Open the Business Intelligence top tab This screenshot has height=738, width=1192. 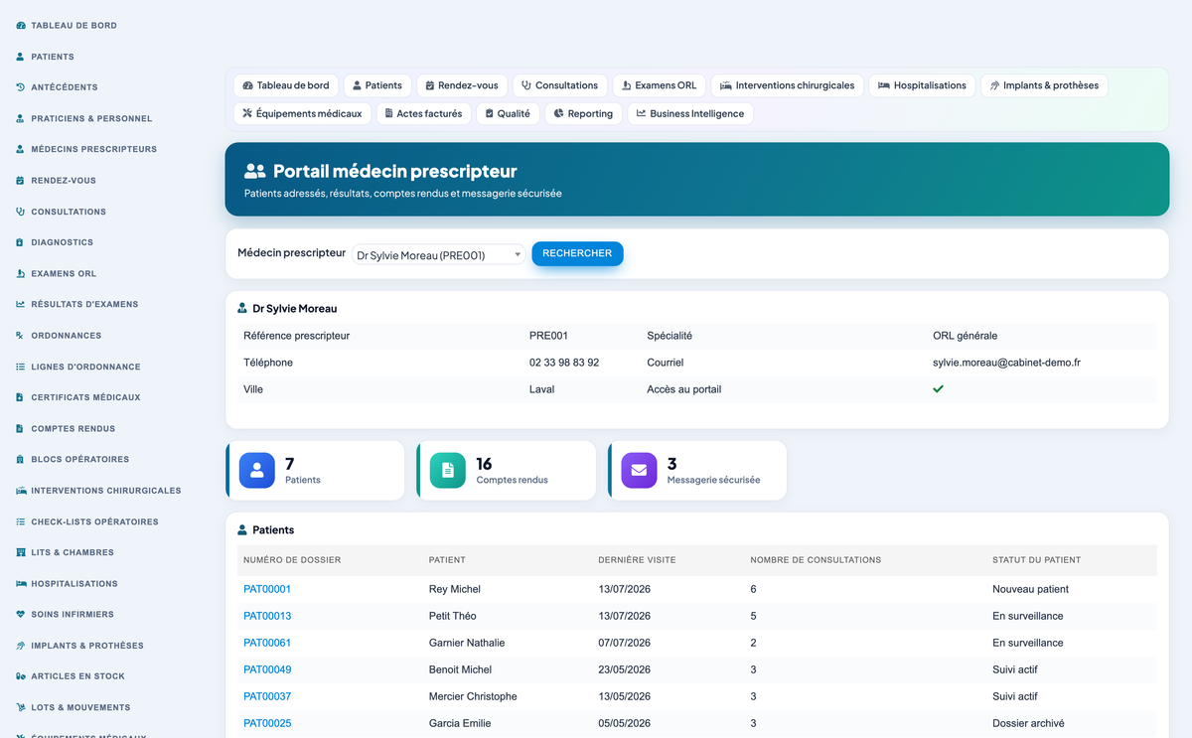point(690,113)
